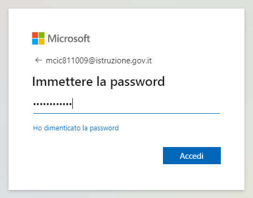Screen dimensions: 253x198
Task: Click the blue square of Microsoft logo
Action: [x=35, y=41]
